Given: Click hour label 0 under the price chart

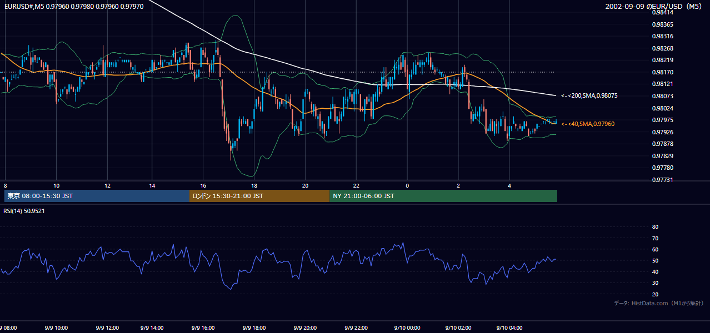Looking at the screenshot, I should click(407, 186).
